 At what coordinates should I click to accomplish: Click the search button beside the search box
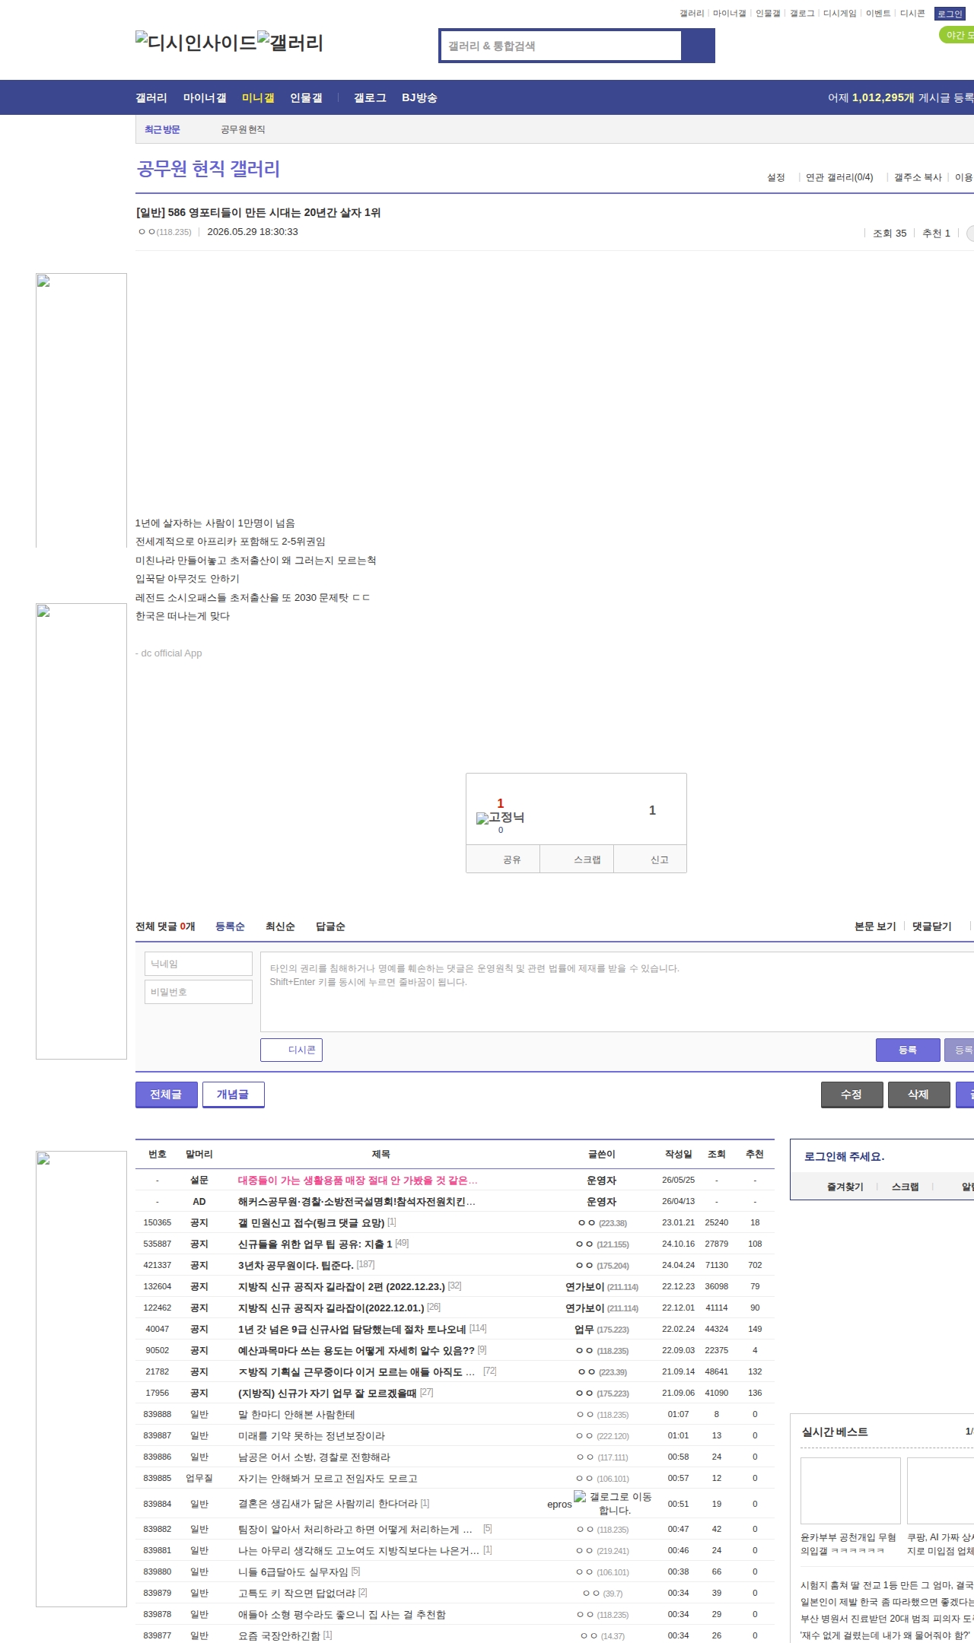coord(698,46)
